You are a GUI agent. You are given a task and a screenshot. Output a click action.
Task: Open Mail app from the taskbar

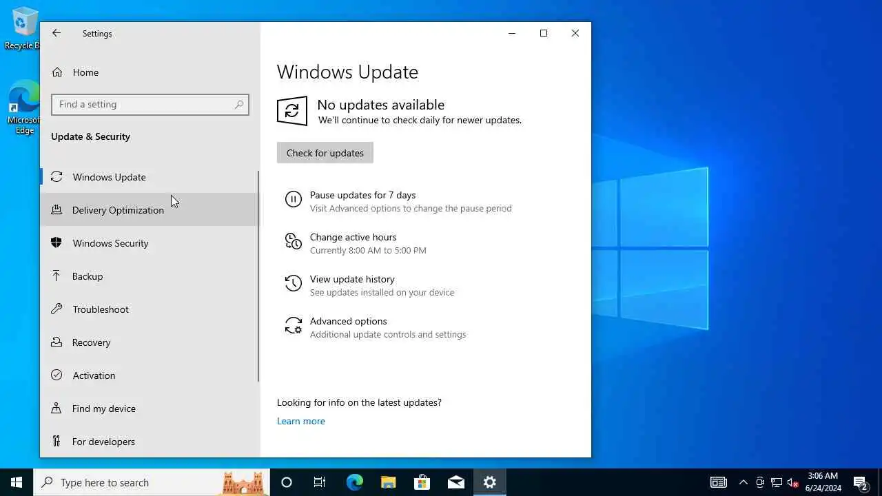pos(456,482)
